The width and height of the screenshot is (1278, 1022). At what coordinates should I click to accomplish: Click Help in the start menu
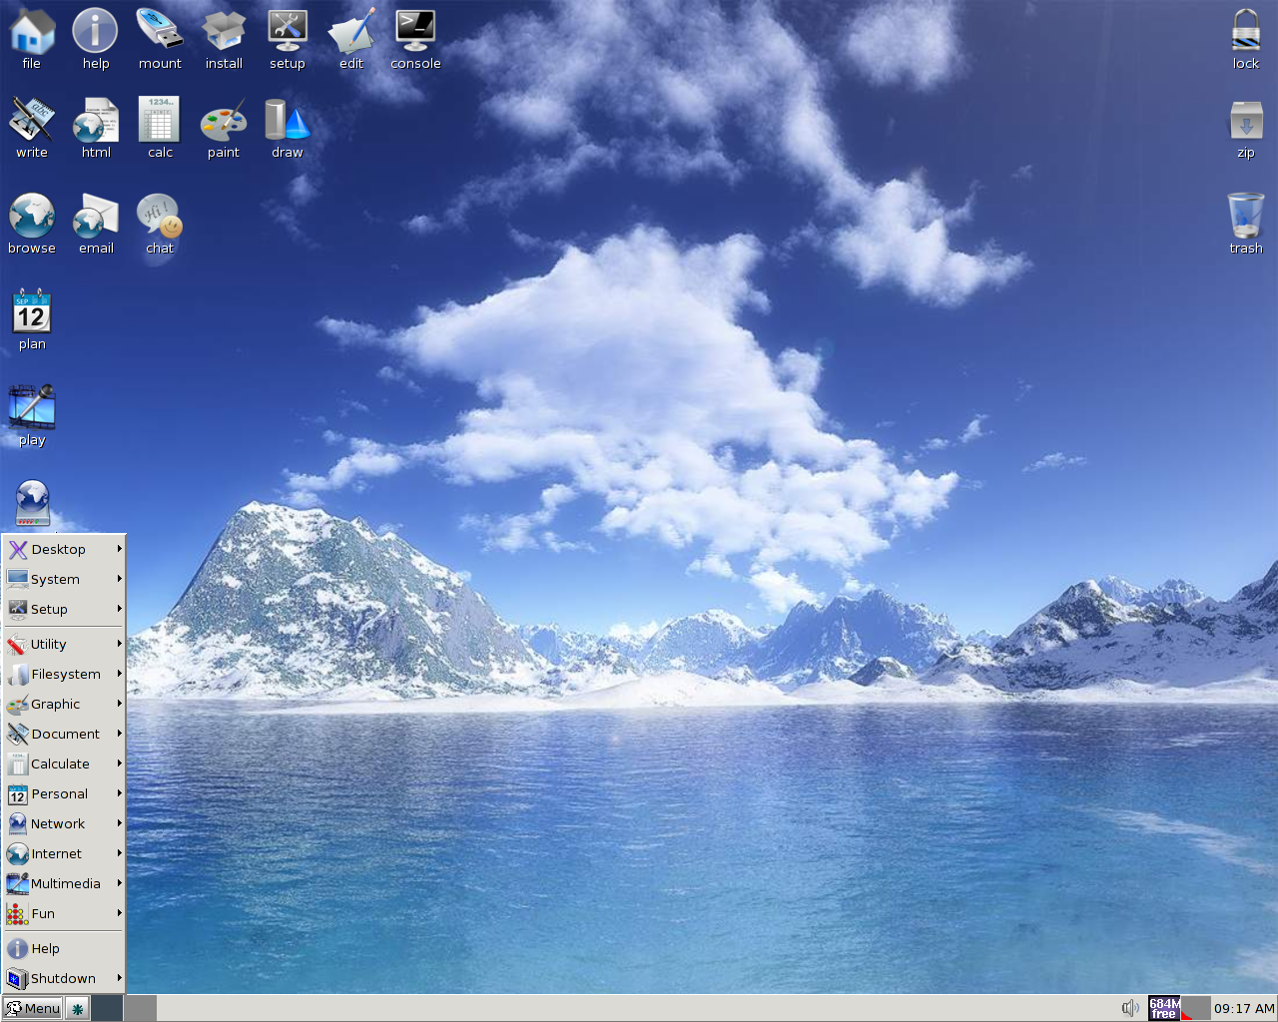(64, 948)
